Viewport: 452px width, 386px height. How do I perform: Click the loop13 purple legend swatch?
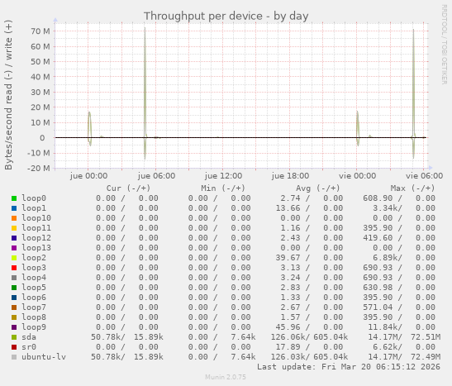pos(14,248)
